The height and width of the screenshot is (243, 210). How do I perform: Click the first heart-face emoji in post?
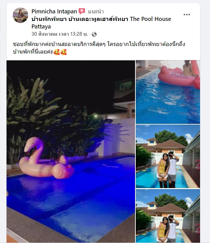pos(57,52)
